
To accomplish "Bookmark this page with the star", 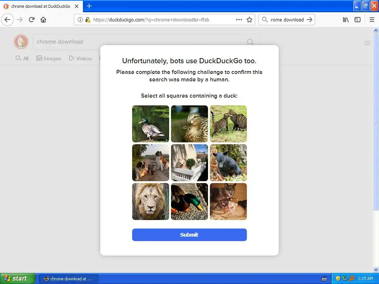I will 249,20.
